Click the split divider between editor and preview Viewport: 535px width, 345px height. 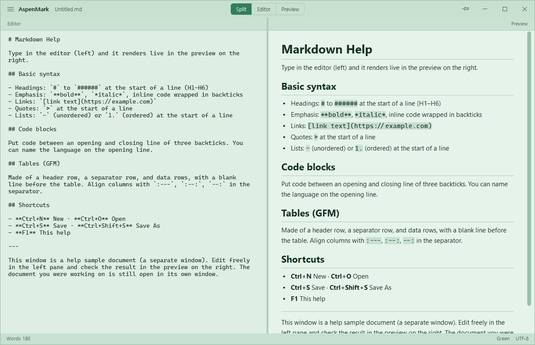pos(267,176)
